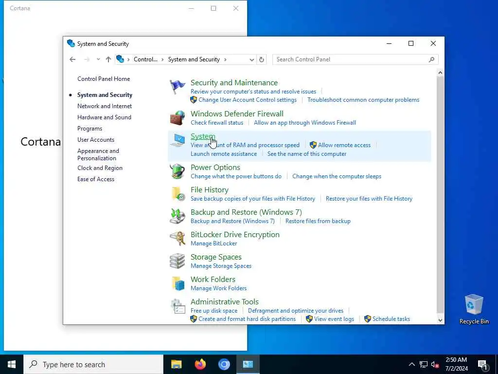Screen dimensions: 498x374
Task: Click the taskbar Type here to search box
Action: click(93, 364)
